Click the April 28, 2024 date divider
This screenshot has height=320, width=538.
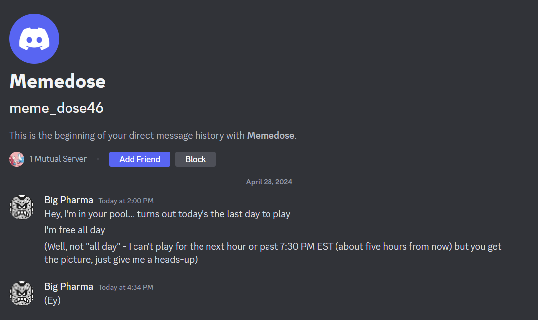pyautogui.click(x=269, y=182)
